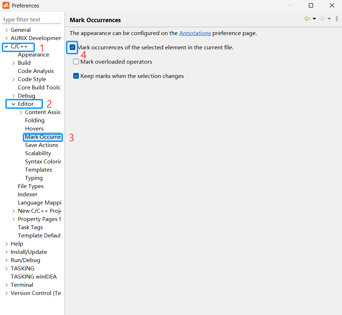The height and width of the screenshot is (315, 342).
Task: Expand Property Pages Settings node arrow
Action: pyautogui.click(x=14, y=219)
